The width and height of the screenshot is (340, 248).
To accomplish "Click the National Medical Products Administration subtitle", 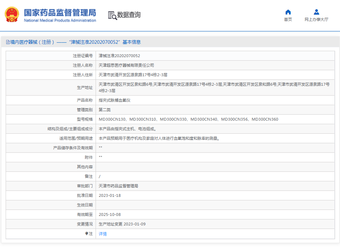I will [x=60, y=20].
